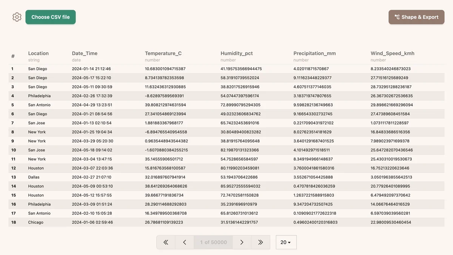
Task: Click the flowchart icon on Shape & Export
Action: click(x=397, y=17)
